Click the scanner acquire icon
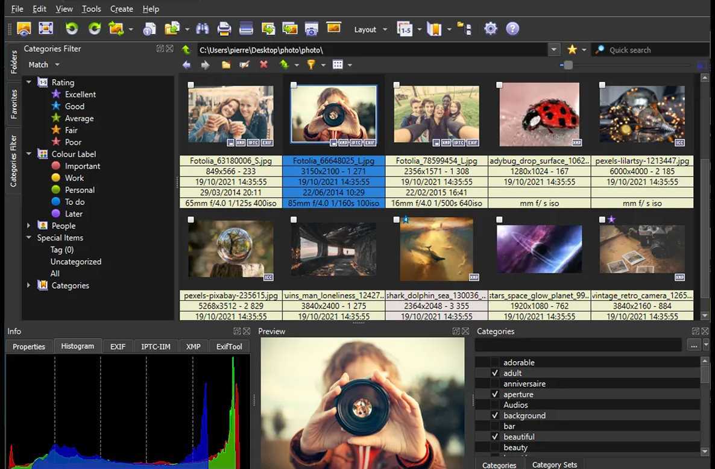715x469 pixels. coord(245,28)
